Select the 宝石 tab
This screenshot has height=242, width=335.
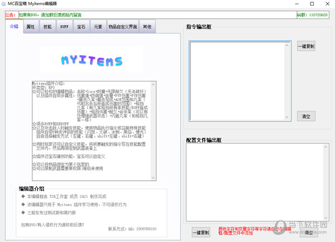click(x=81, y=27)
